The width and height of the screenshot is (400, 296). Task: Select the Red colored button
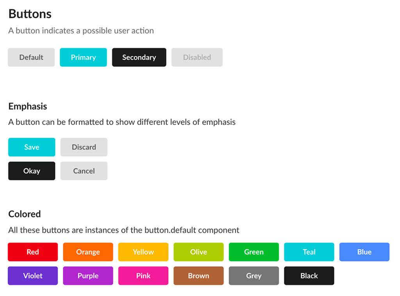pos(33,252)
